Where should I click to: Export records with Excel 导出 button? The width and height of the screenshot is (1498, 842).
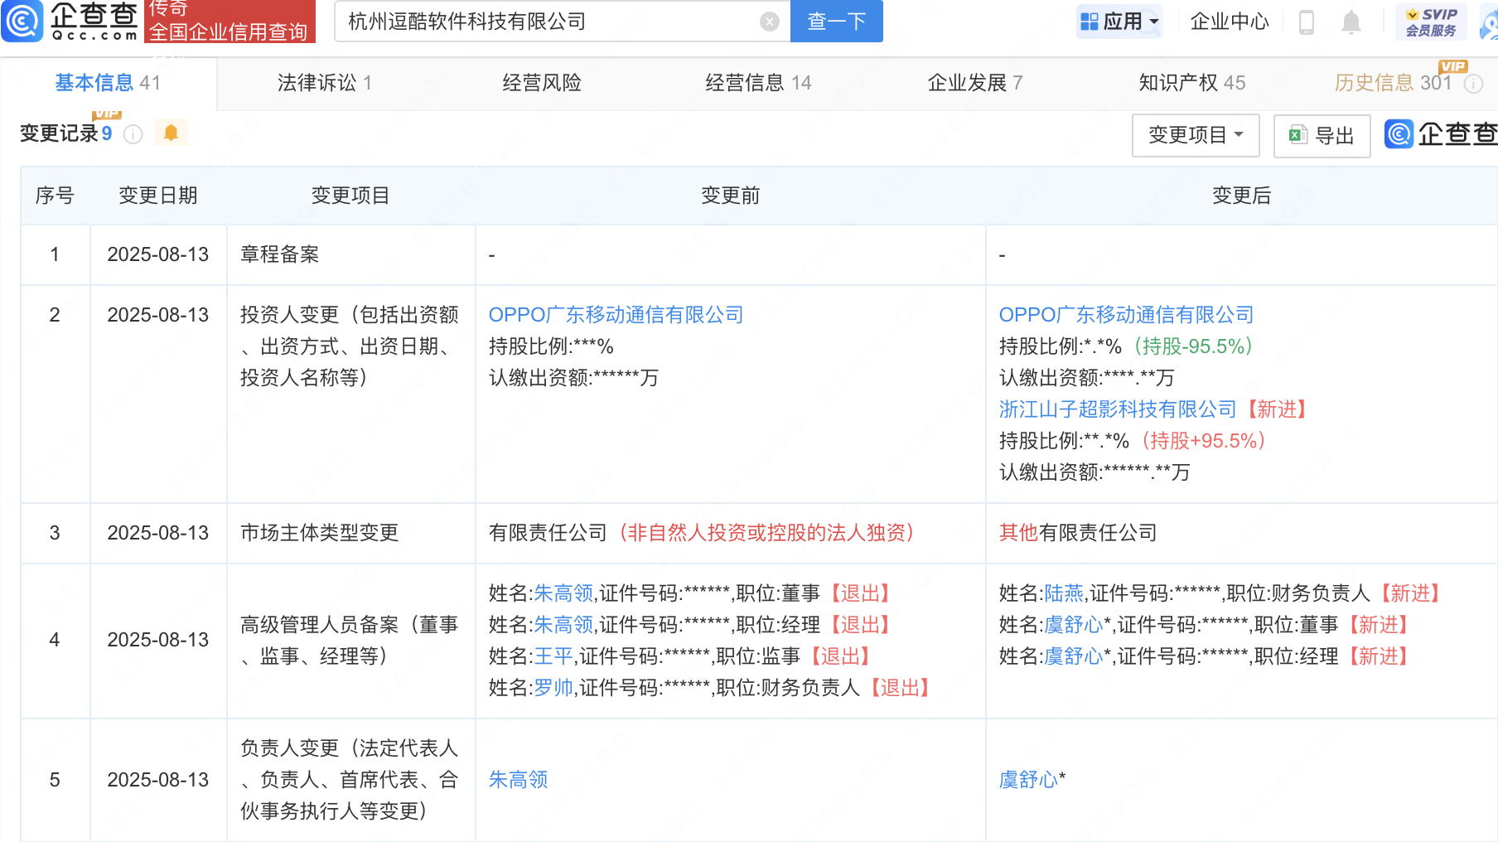click(1322, 136)
